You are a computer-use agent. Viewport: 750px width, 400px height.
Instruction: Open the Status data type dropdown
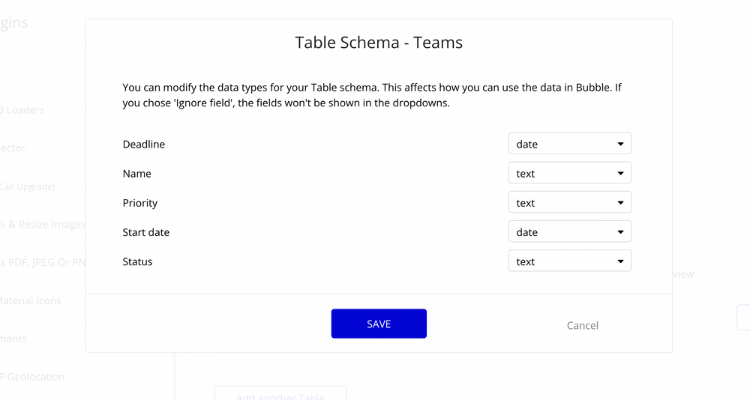click(570, 261)
